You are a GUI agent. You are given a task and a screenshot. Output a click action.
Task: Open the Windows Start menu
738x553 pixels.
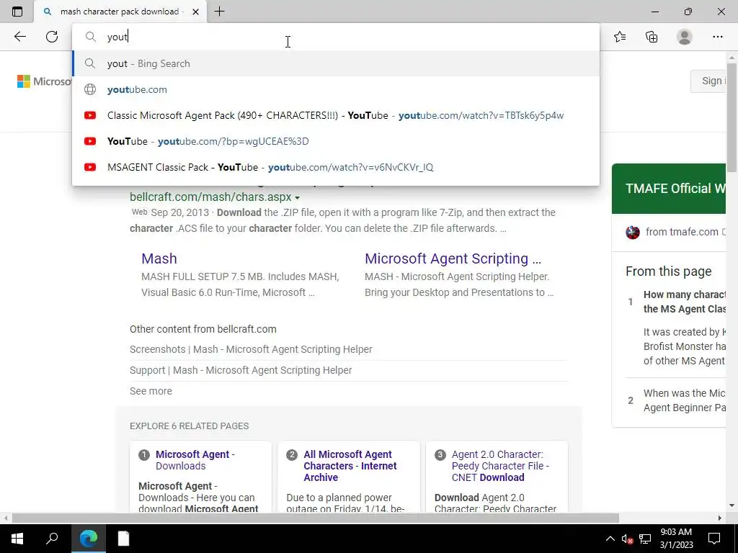[x=17, y=539]
